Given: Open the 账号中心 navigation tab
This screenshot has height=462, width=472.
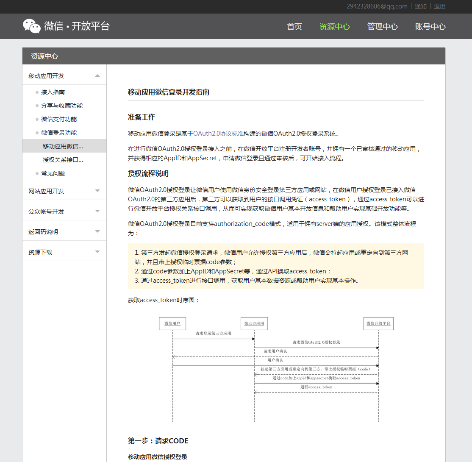Looking at the screenshot, I should (430, 27).
